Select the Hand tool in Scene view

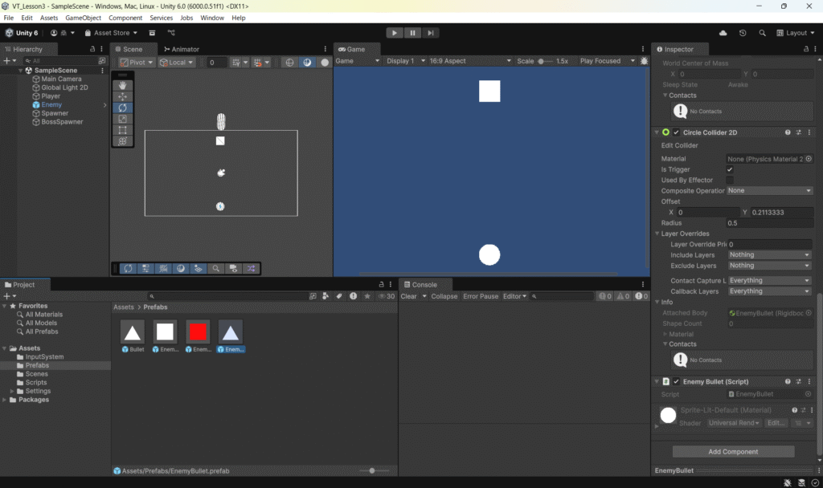pyautogui.click(x=122, y=85)
